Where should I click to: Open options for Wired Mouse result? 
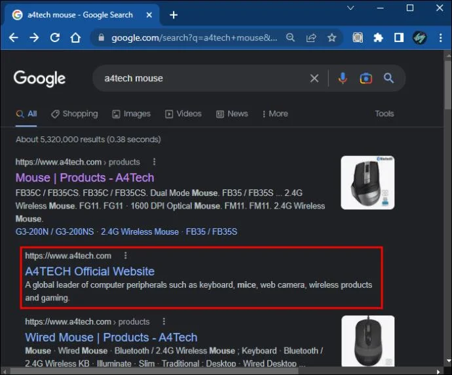click(164, 321)
